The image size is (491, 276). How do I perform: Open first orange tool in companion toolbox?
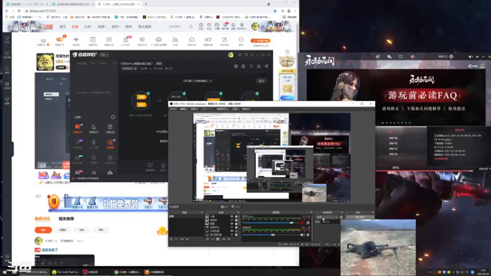[78, 128]
